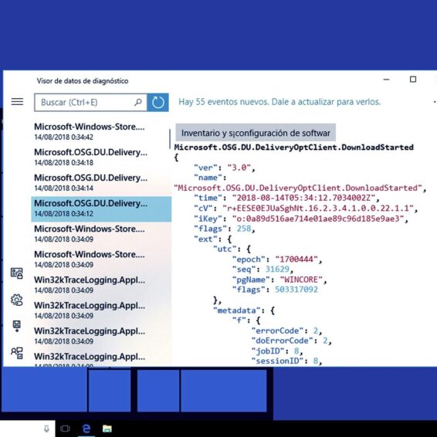This screenshot has height=437, width=437.
Task: Click the "flags" value 258
Action: coord(244,229)
